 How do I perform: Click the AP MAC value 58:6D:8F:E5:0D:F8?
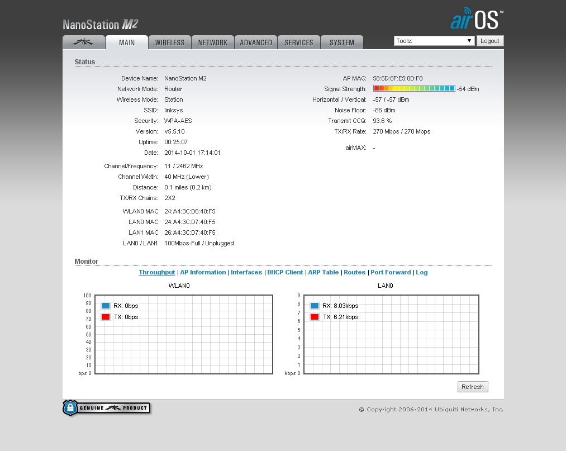398,78
